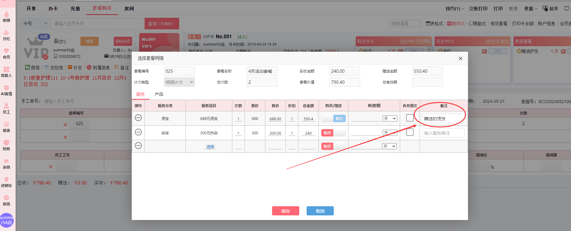This screenshot has height=231, width=571.
Task: Open the 房间 top tab
Action: pyautogui.click(x=129, y=9)
